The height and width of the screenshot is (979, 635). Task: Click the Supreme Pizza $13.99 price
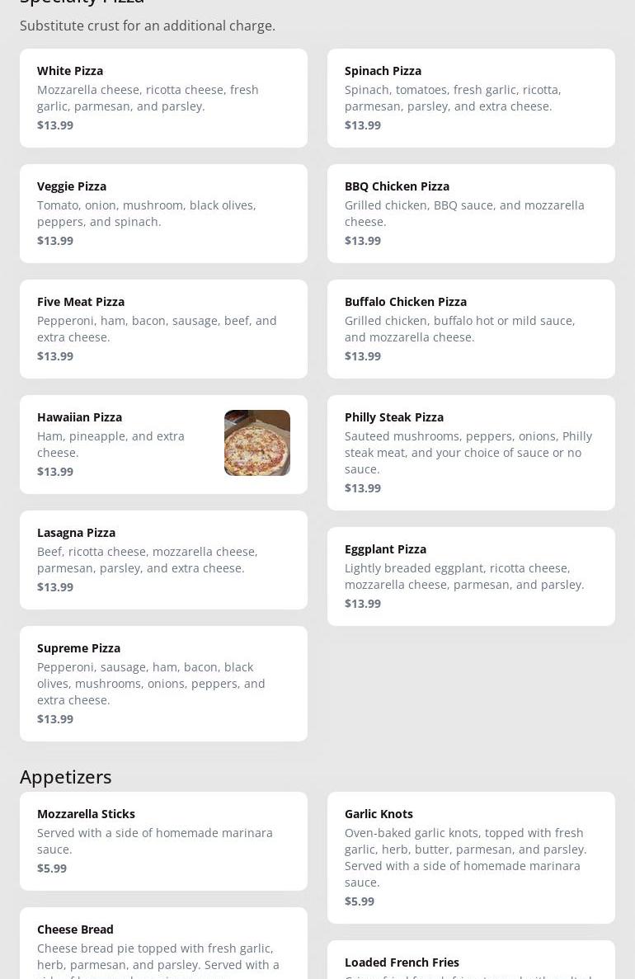tap(55, 719)
